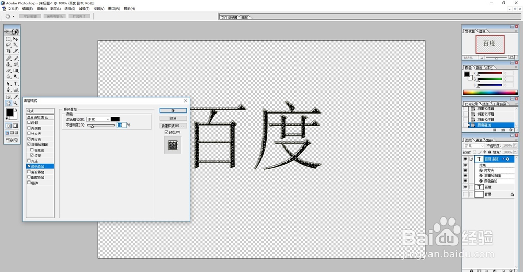Swap foreground and background colors
This screenshot has height=272, width=523.
[x=16, y=110]
